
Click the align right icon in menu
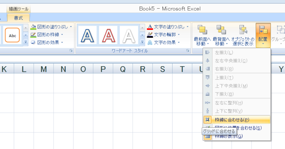207,69
